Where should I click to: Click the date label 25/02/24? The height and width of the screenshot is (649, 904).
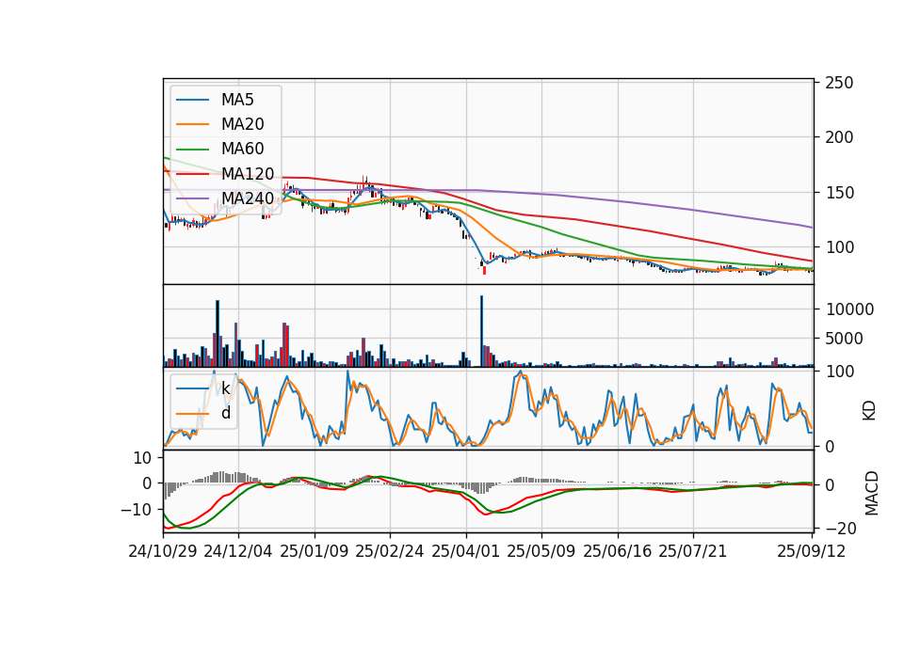pos(390,551)
